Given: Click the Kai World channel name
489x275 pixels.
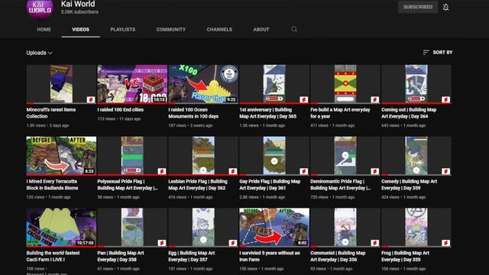Looking at the screenshot, I should point(78,4).
